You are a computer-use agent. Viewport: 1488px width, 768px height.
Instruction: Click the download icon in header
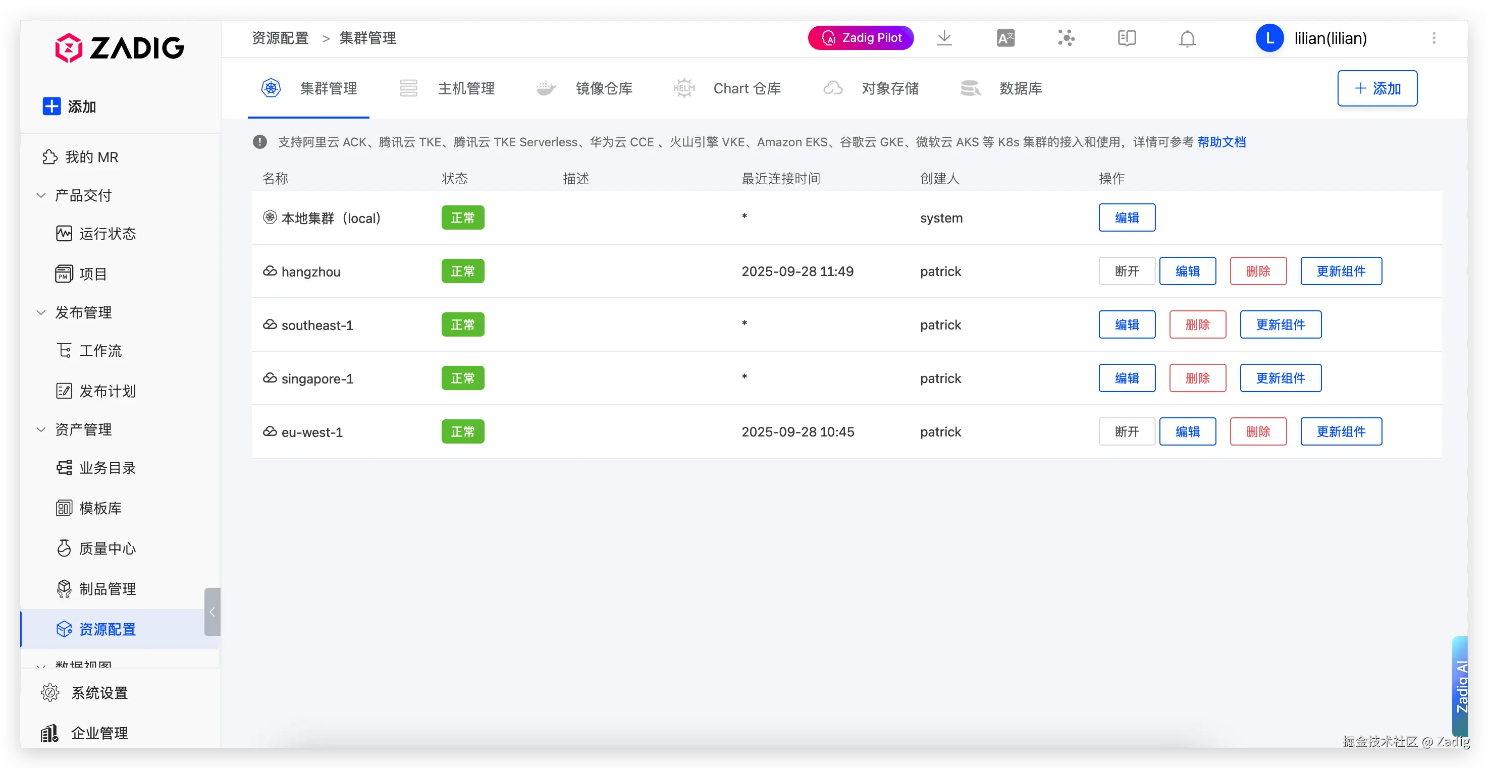tap(944, 38)
